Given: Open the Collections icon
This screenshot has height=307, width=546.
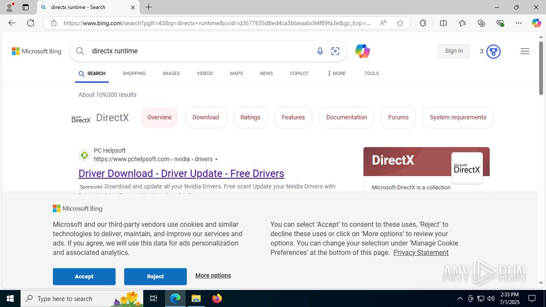Looking at the screenshot, I should point(481,23).
